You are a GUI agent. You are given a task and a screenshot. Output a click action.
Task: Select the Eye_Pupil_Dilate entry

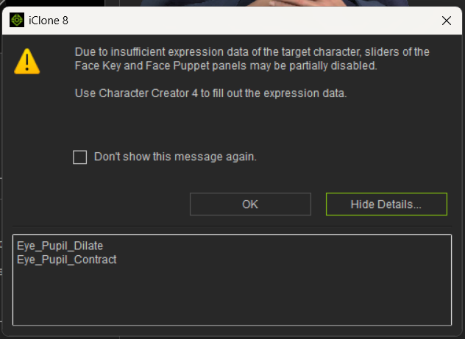(x=60, y=246)
